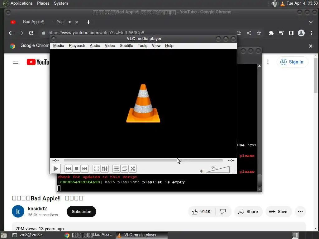The image size is (319, 239).
Task: Bookmark this page with star icon
Action: [x=259, y=33]
